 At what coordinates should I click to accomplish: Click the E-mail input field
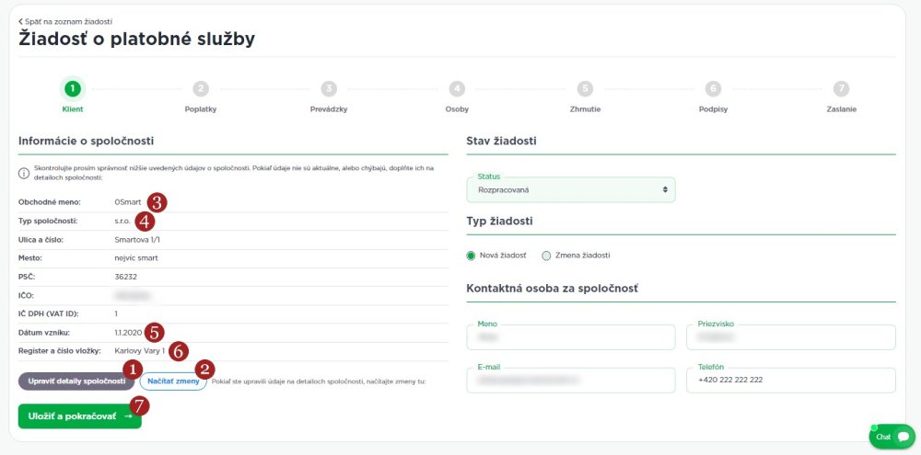point(571,380)
